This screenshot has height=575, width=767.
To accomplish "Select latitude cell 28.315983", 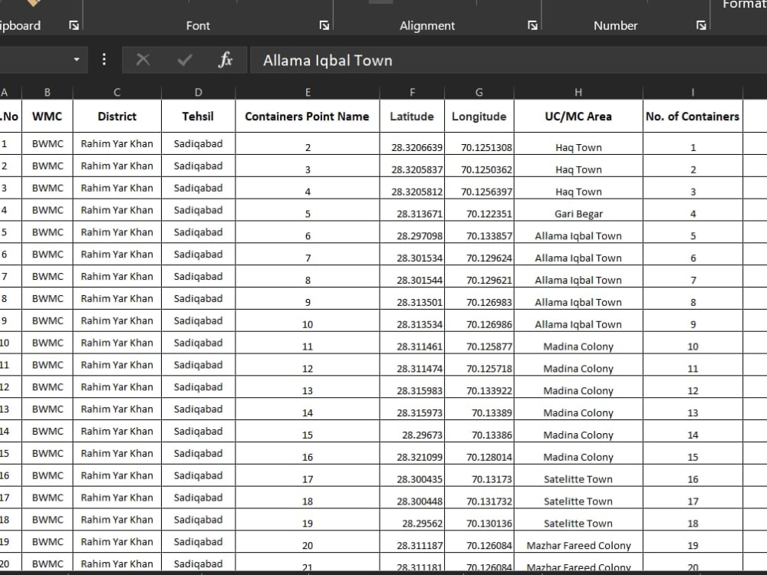I will click(413, 386).
